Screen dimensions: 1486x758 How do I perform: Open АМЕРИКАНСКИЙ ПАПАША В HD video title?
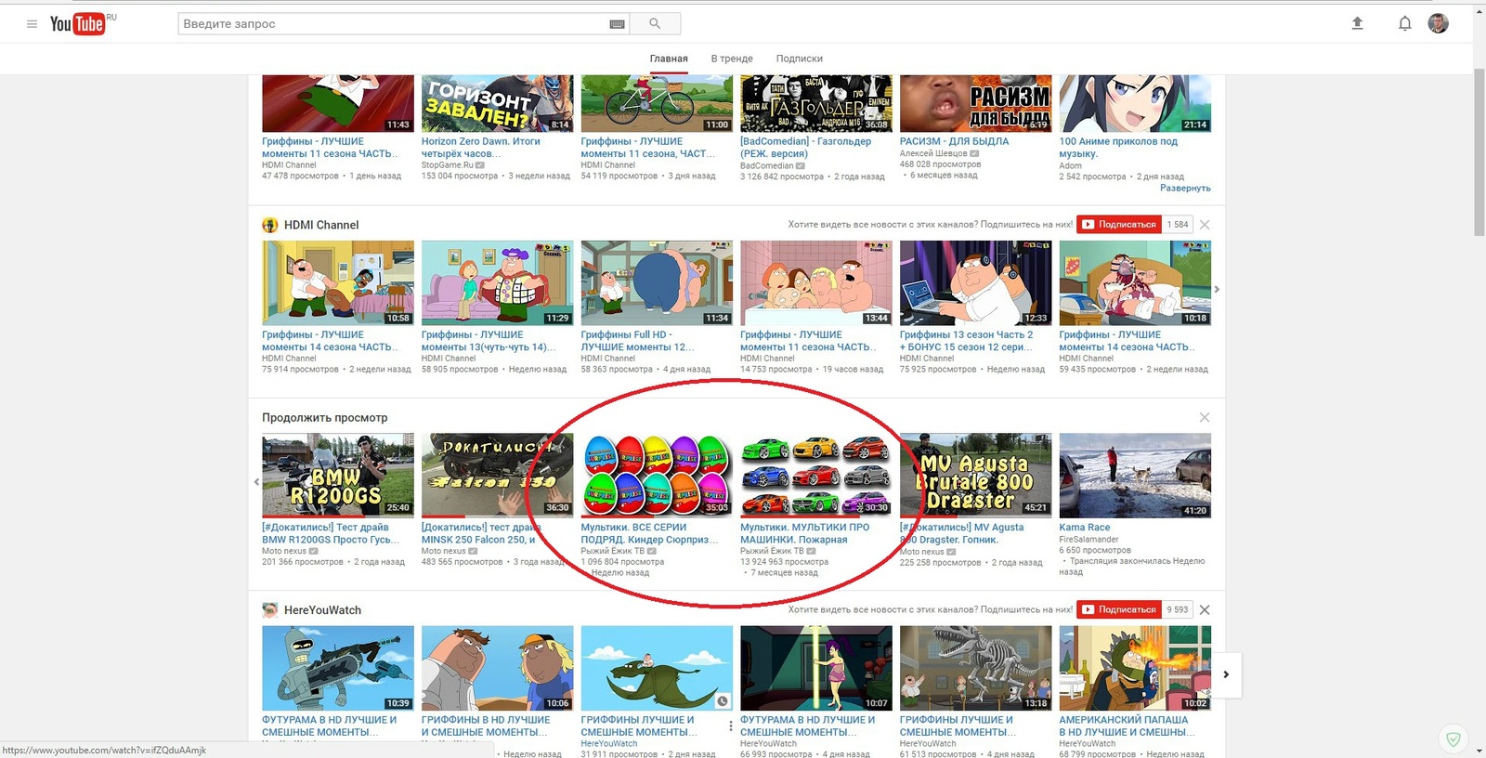(1126, 725)
